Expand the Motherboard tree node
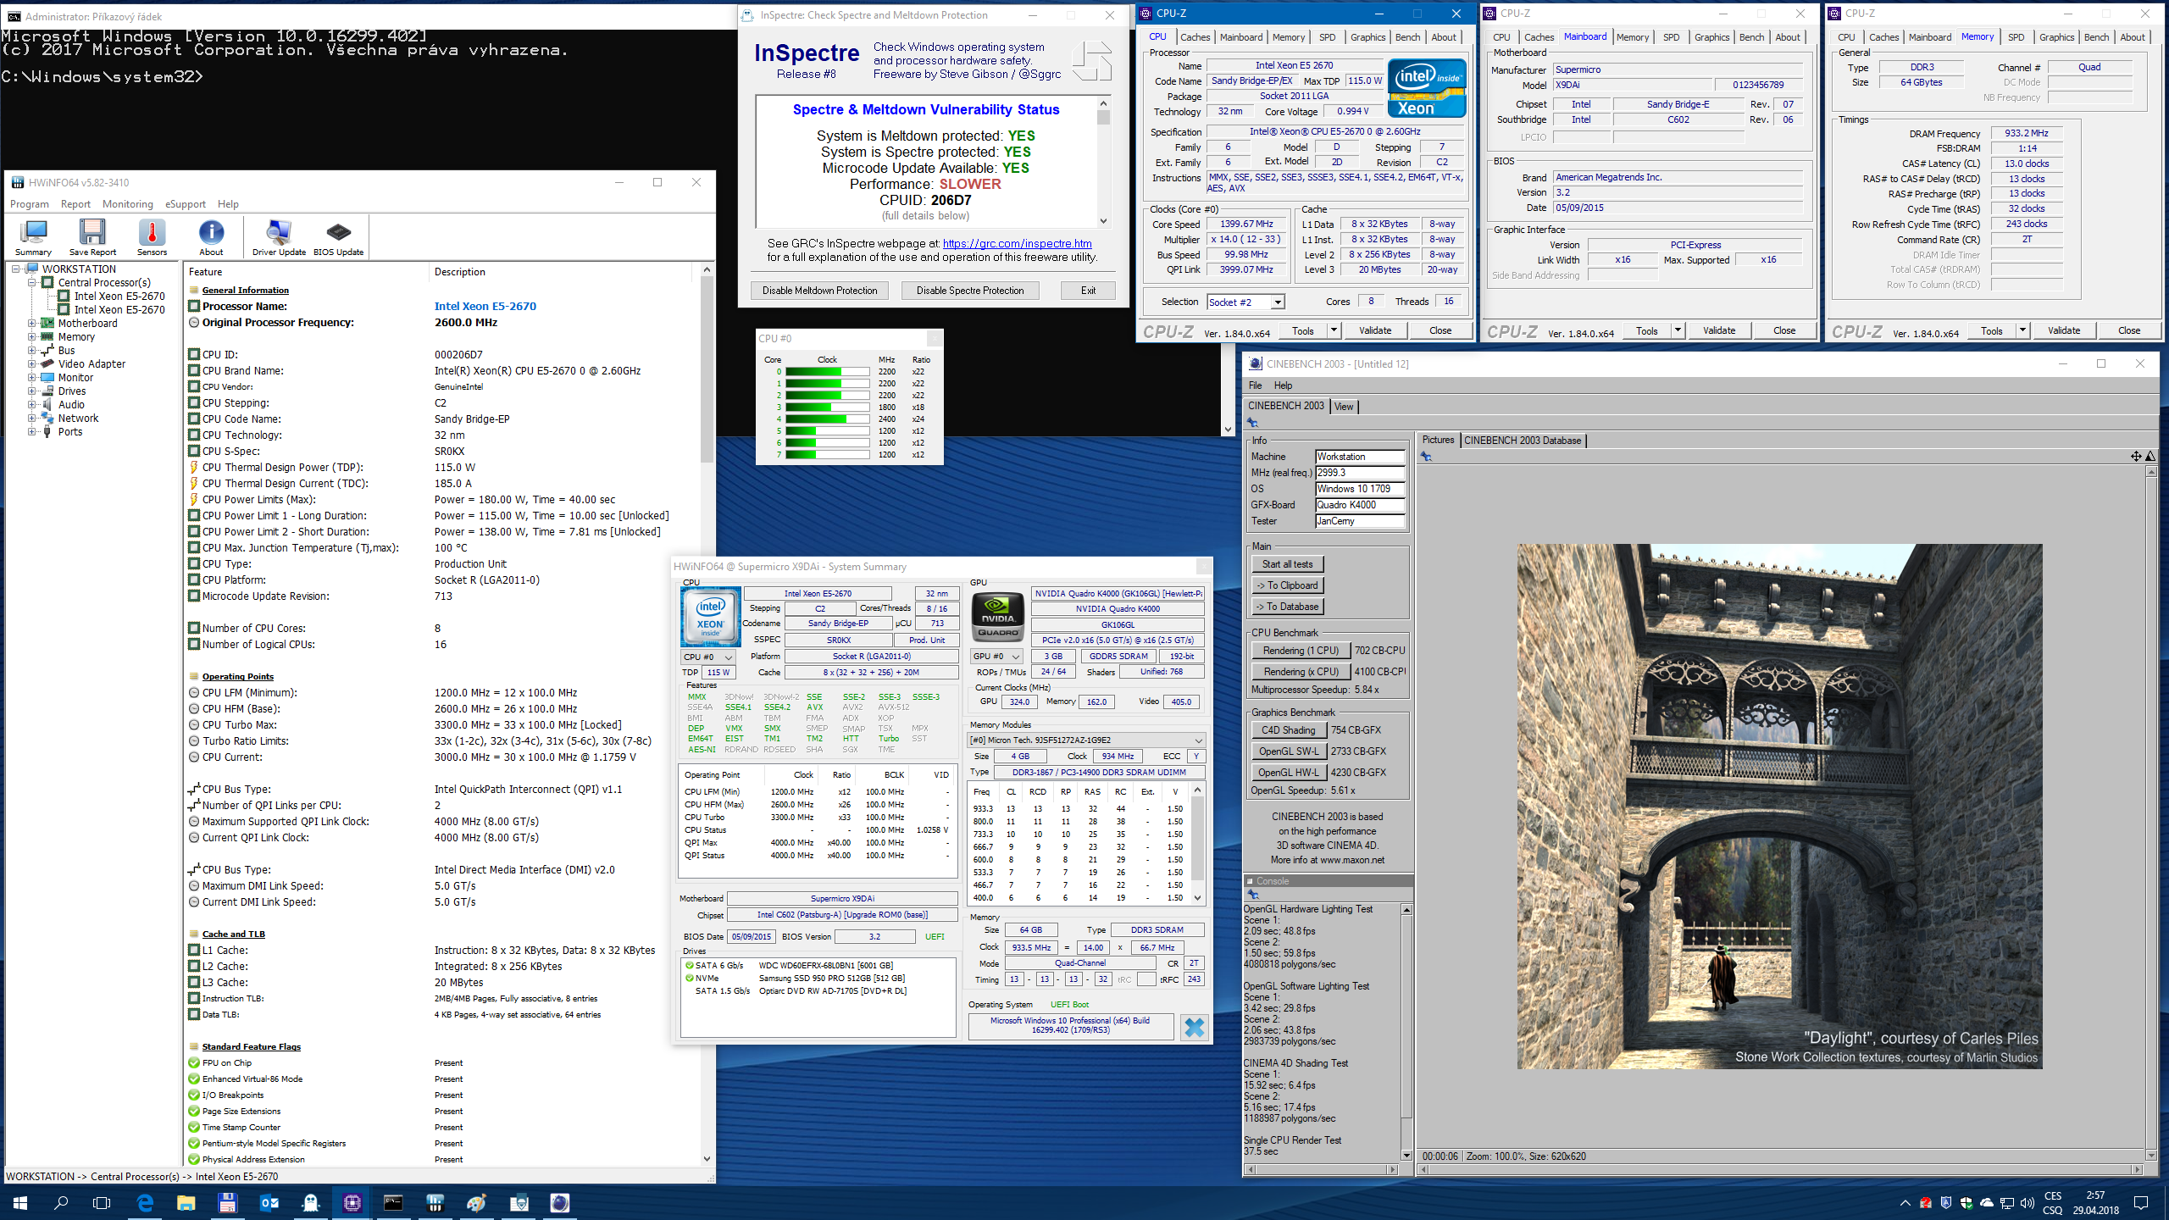This screenshot has width=2169, height=1220. click(32, 324)
